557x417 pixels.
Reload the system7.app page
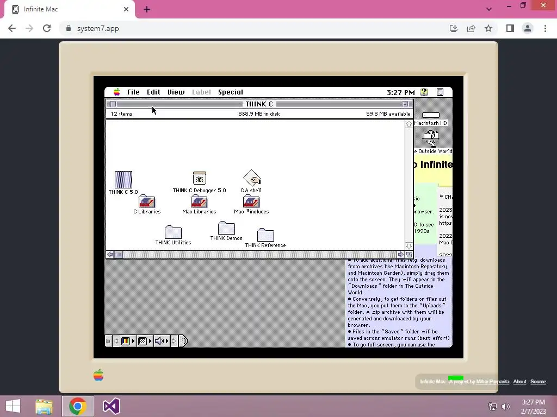(47, 28)
